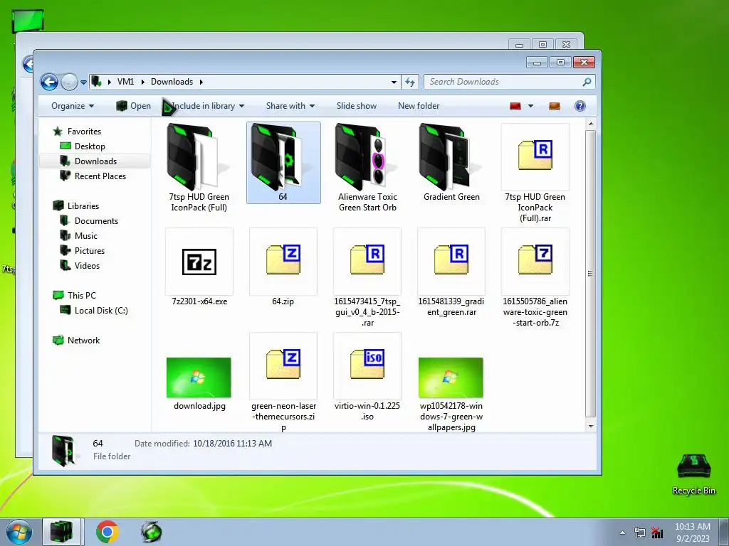
Task: Expand arrow after VM1 breadcrumb
Action: point(142,82)
